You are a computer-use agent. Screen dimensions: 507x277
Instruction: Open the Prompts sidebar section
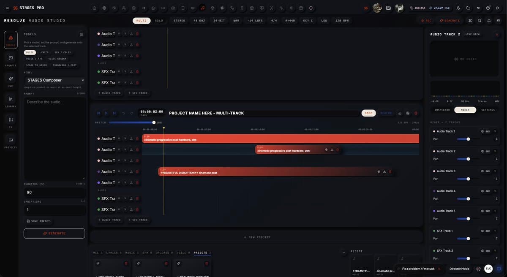tap(11, 60)
